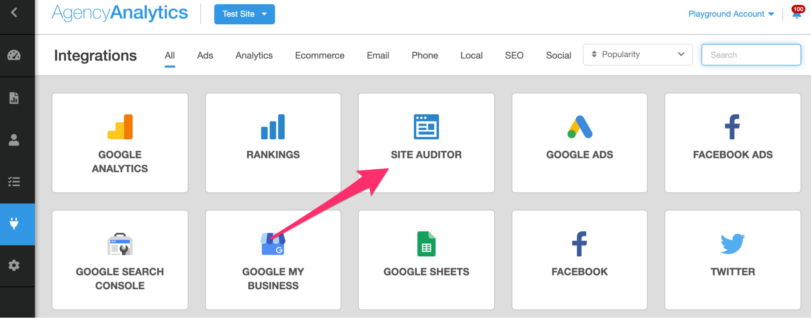
Task: Switch to the Local tab
Action: click(x=471, y=55)
